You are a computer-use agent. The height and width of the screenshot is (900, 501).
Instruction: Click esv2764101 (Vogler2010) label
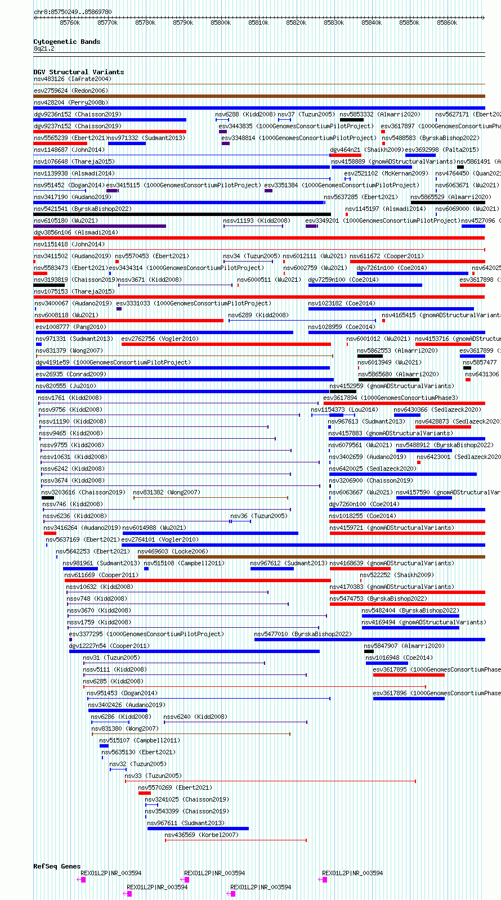pos(160,540)
